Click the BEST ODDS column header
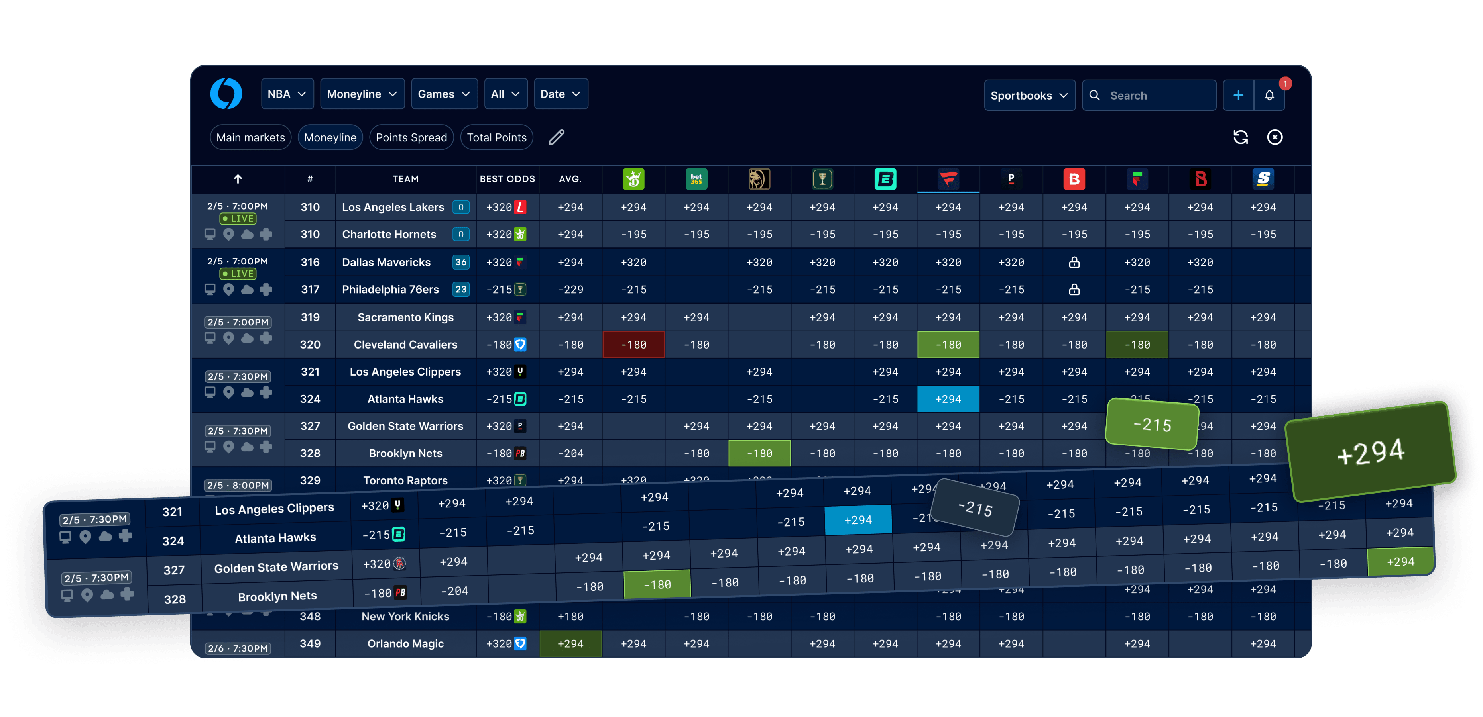Viewport: 1483px width, 717px height. (507, 179)
